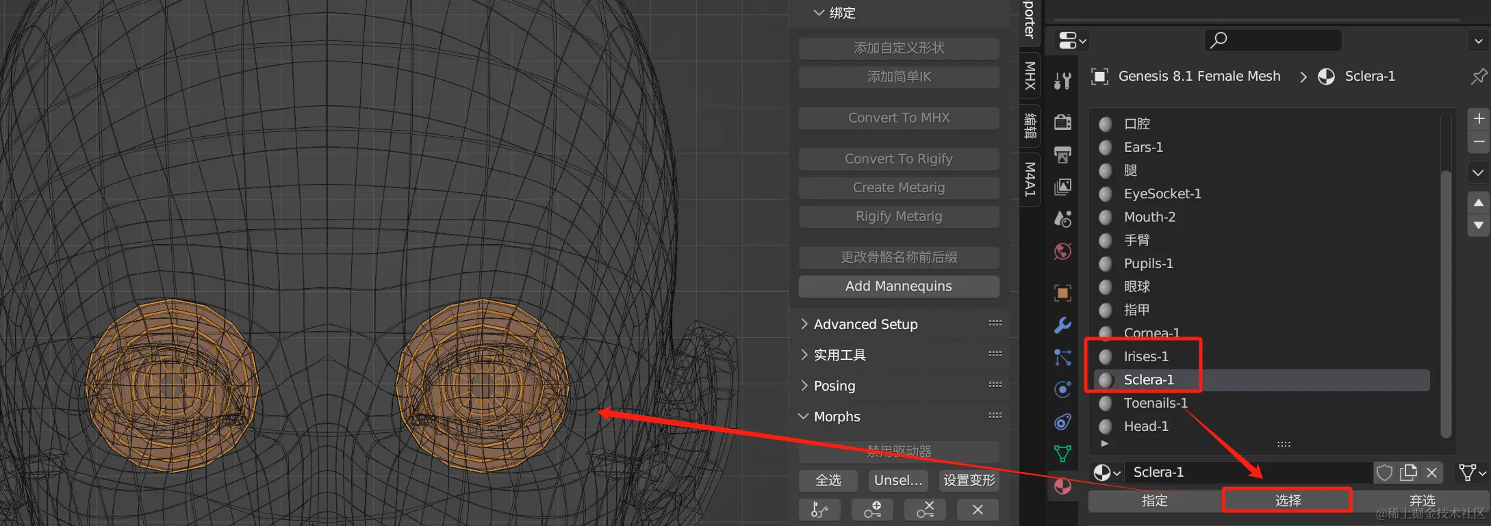
Task: Click the Genesis 8.1 Female Mesh object icon
Action: pyautogui.click(x=1099, y=76)
